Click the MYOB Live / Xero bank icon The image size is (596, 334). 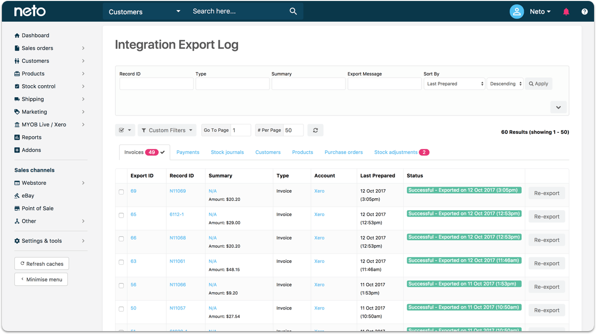(17, 125)
